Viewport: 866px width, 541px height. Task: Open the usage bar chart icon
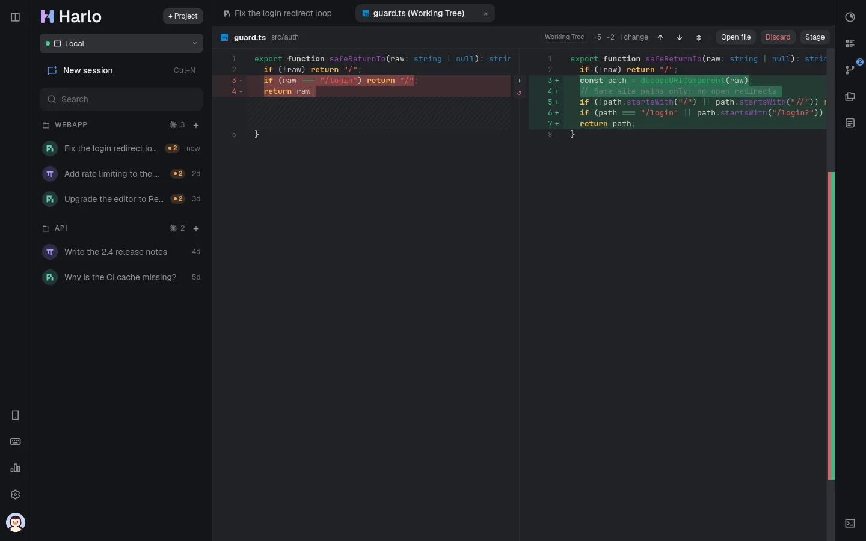coord(16,468)
